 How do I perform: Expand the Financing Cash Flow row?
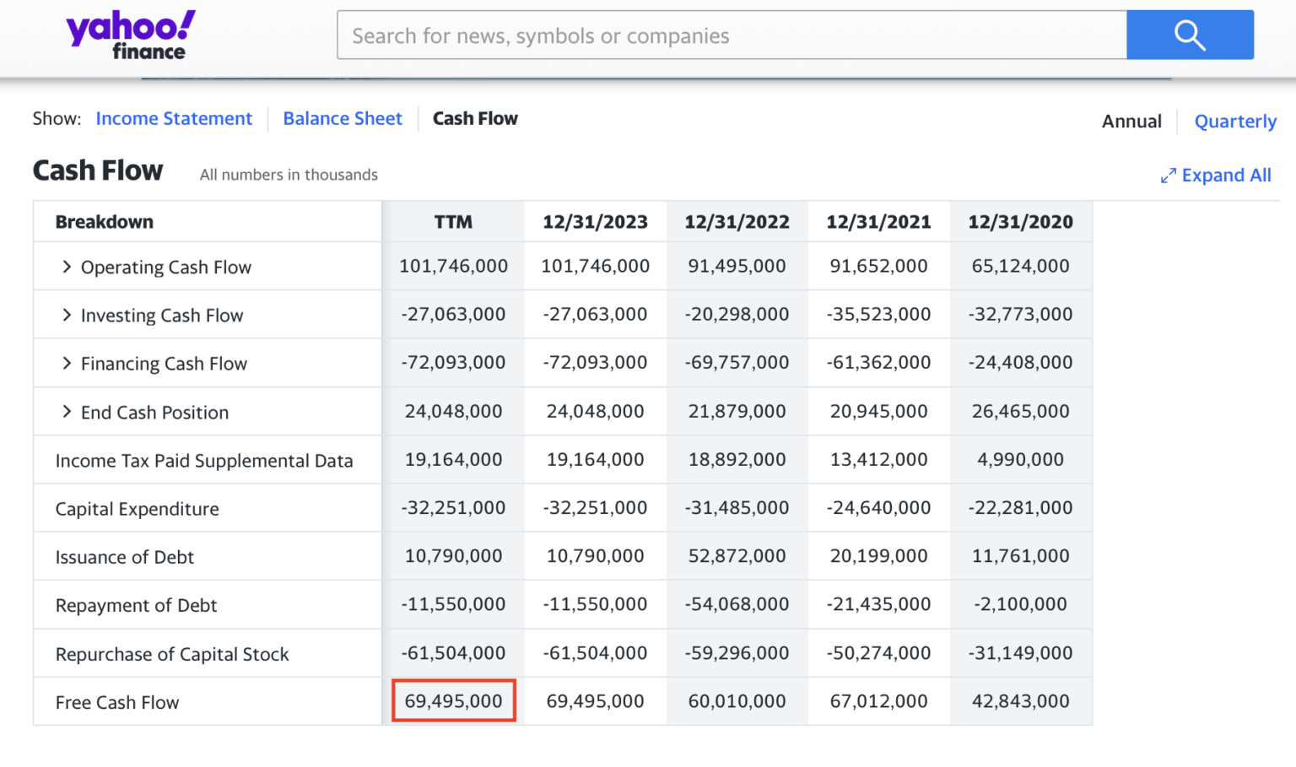click(67, 364)
